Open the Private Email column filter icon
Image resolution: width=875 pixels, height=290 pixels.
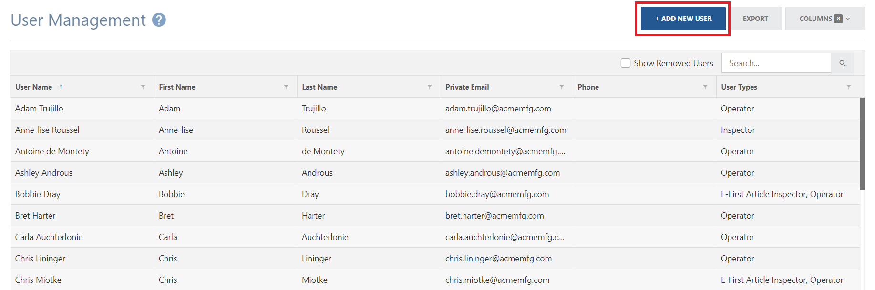click(x=562, y=87)
